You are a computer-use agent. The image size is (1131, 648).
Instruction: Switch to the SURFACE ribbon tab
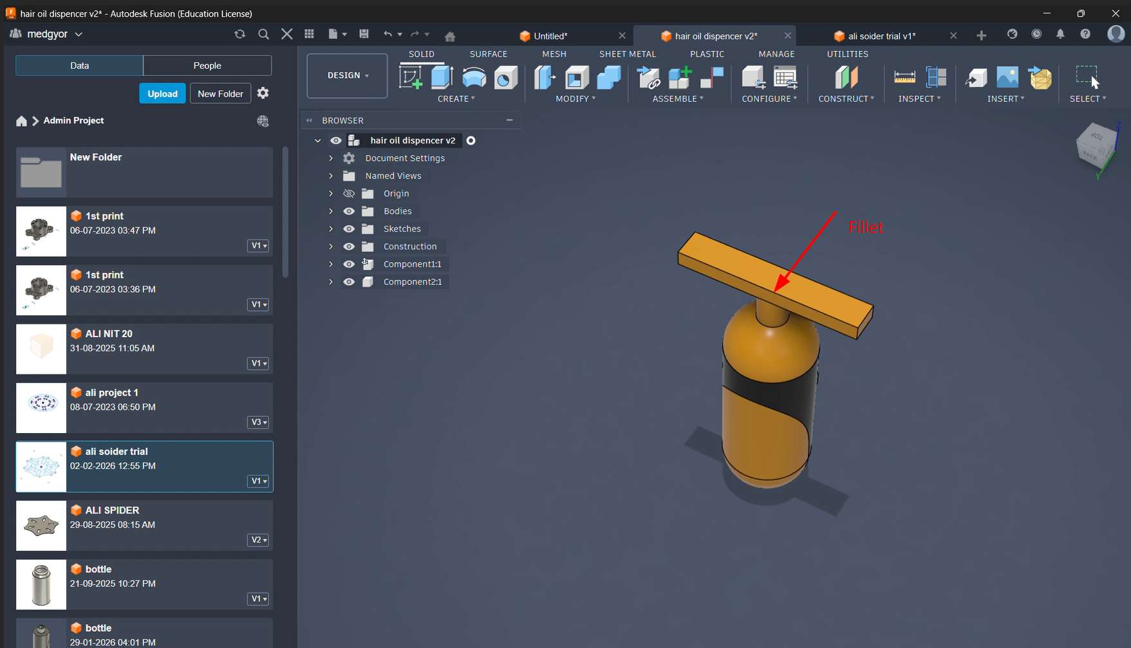click(x=488, y=54)
